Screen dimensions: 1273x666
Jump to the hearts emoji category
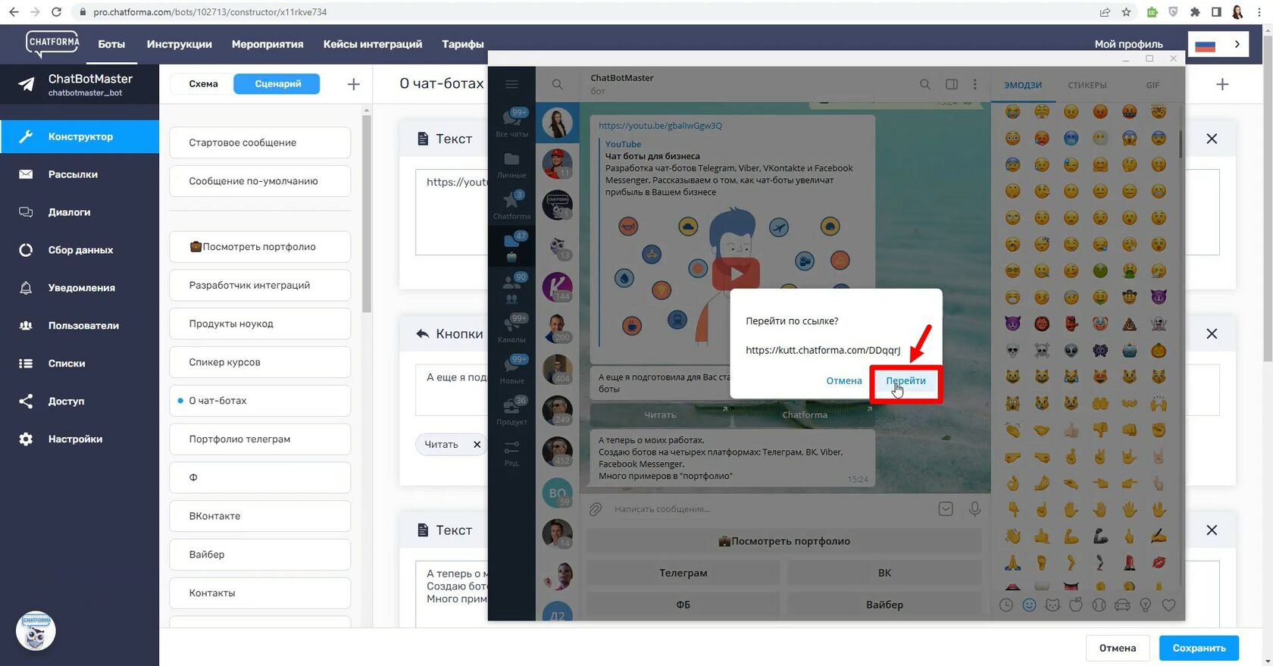1169,605
